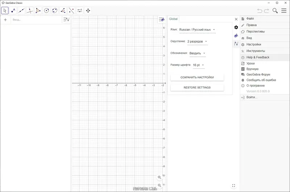
Task: Click the Redo arrow
Action: 266,11
